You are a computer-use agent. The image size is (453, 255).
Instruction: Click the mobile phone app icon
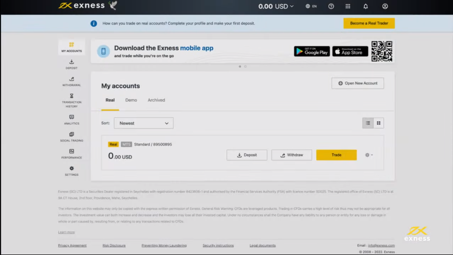[x=103, y=52]
